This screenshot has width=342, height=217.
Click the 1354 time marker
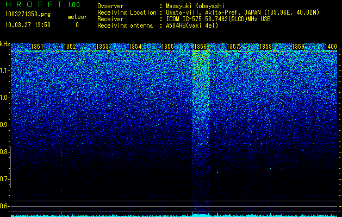pyautogui.click(x=135, y=47)
